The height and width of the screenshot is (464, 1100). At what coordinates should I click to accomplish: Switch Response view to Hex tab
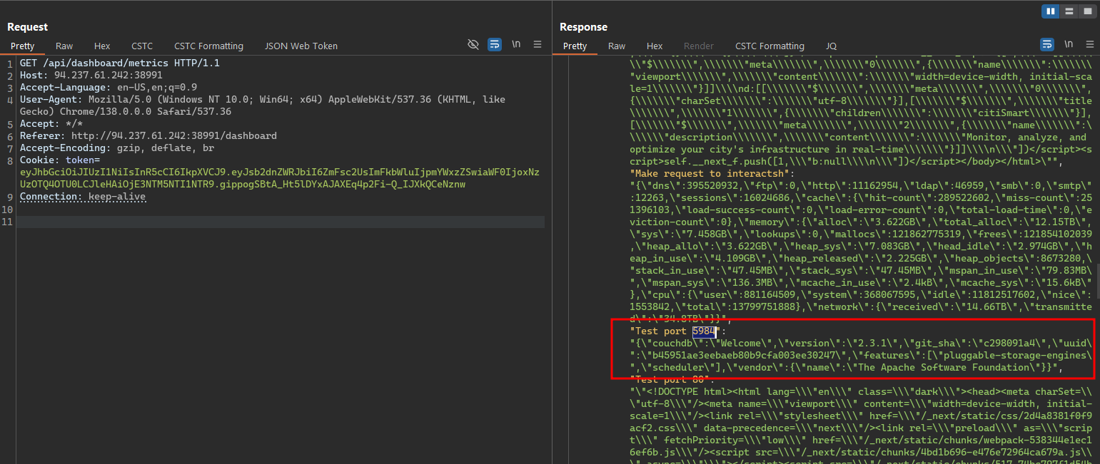[655, 46]
